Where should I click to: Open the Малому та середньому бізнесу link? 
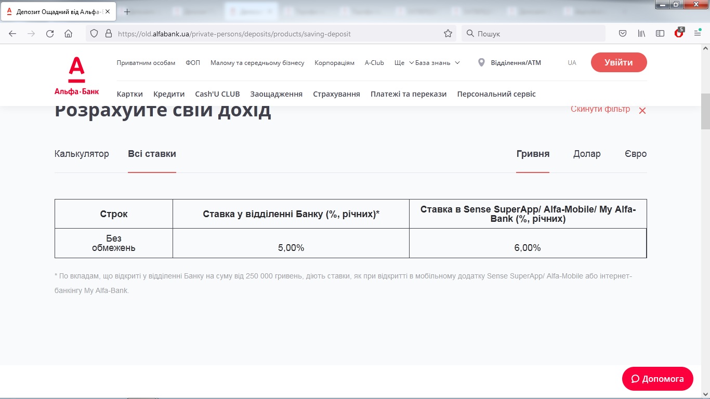(257, 63)
